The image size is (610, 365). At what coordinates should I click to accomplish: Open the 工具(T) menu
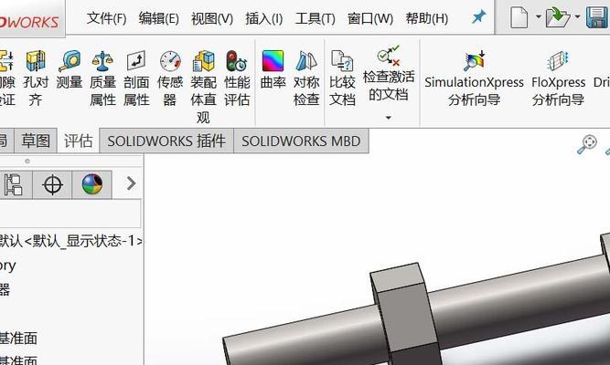click(x=316, y=18)
